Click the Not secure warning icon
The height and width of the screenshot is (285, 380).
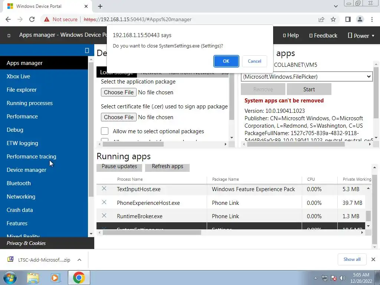pyautogui.click(x=47, y=19)
